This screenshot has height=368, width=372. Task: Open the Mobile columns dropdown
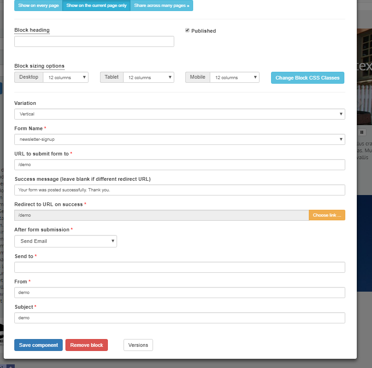point(234,77)
